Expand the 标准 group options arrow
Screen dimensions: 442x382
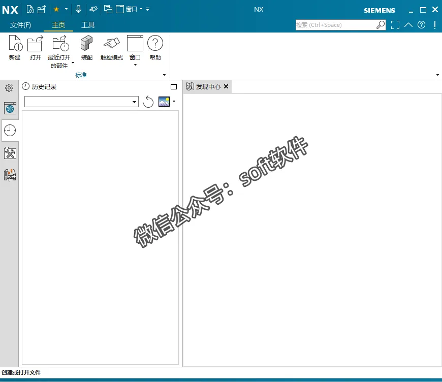(164, 75)
